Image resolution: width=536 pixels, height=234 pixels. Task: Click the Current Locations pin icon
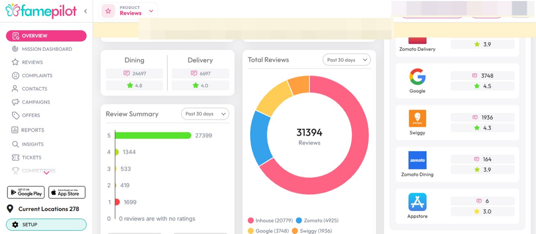tap(10, 209)
